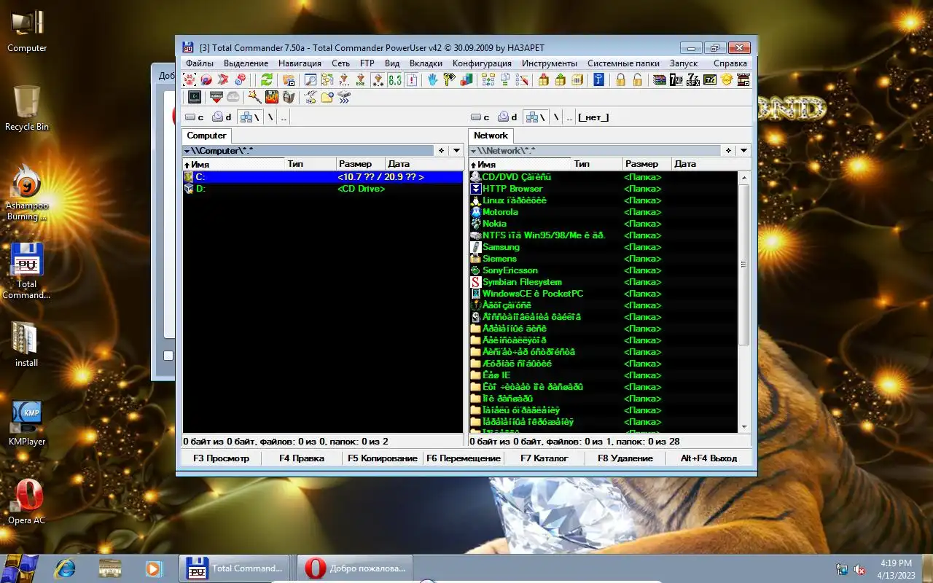Select the Computer tab in left panel
Image resolution: width=933 pixels, height=583 pixels.
(206, 136)
